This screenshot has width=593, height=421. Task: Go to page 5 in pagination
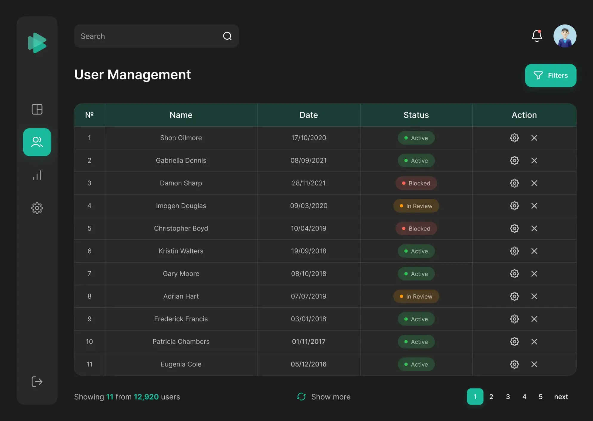541,397
